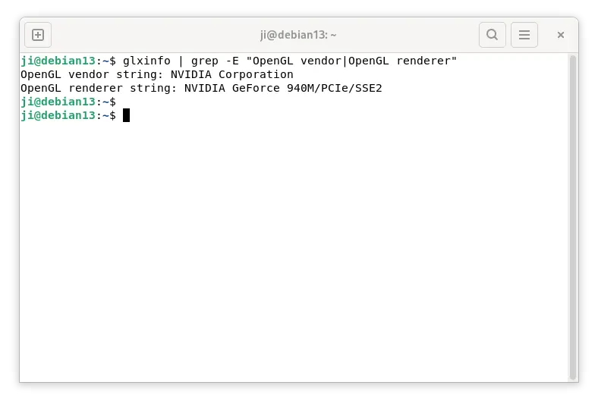Click the window title ji@debian13: ~
The width and height of the screenshot is (598, 404).
(x=298, y=35)
